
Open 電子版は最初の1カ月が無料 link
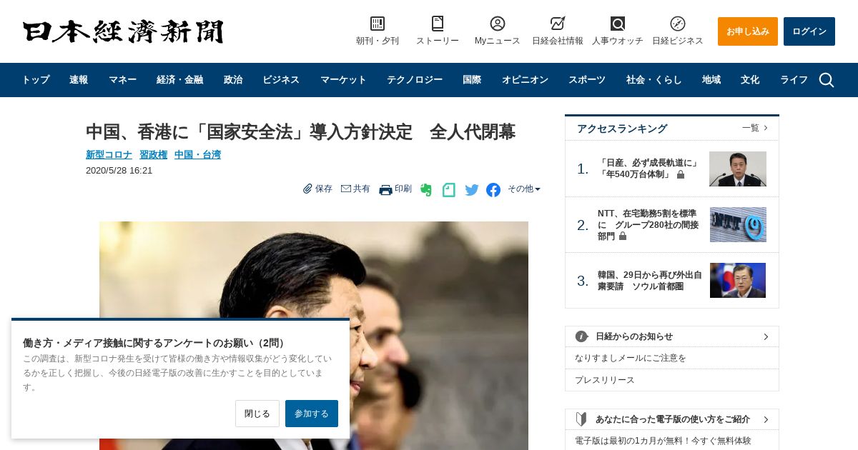[663, 441]
